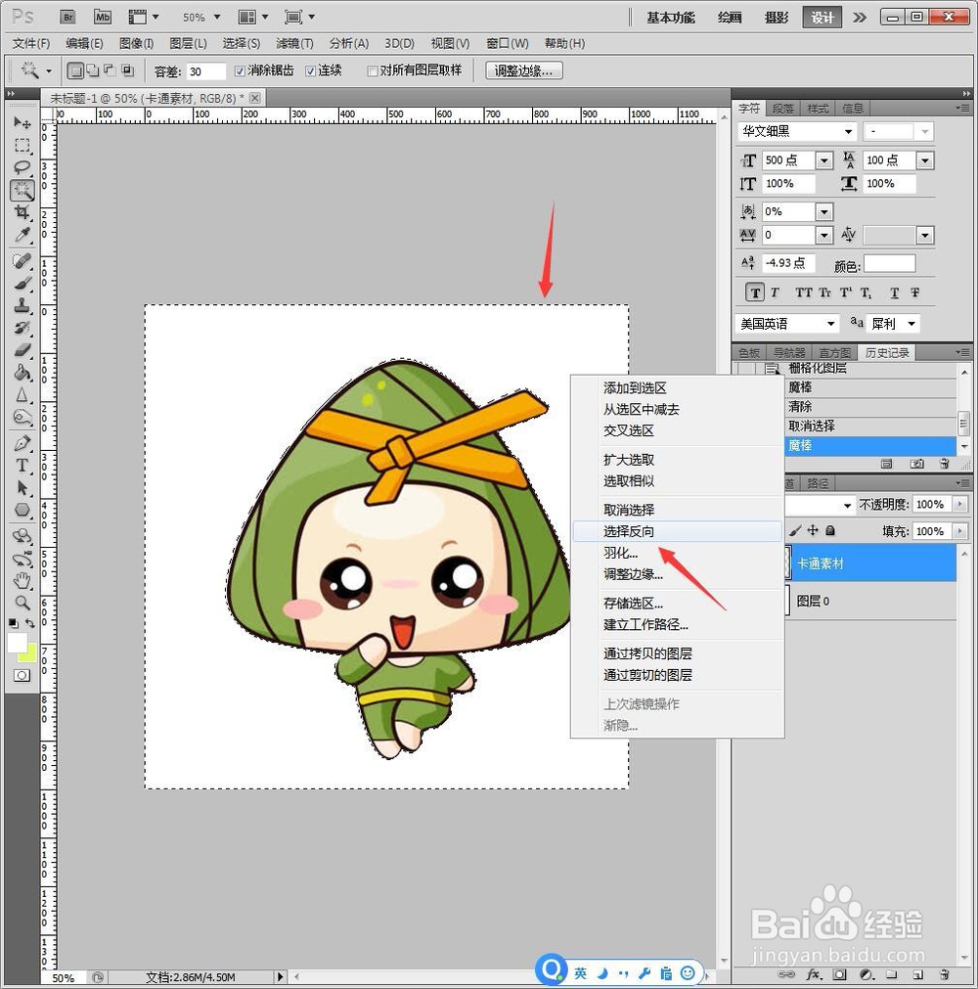Select the Crop tool

pyautogui.click(x=22, y=212)
